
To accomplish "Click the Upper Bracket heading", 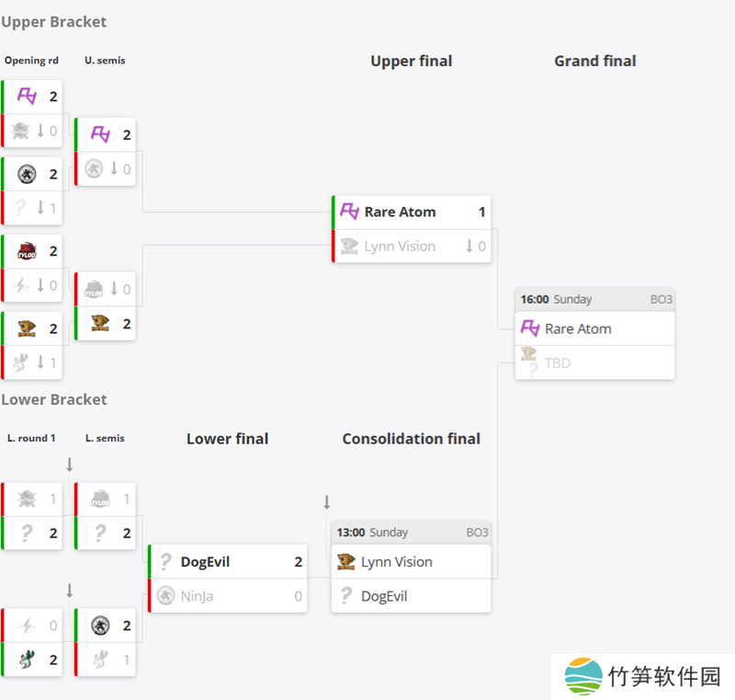I will [x=54, y=21].
